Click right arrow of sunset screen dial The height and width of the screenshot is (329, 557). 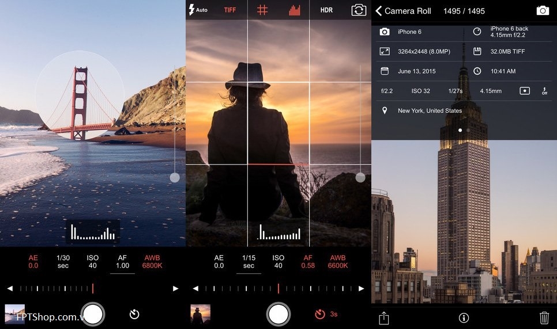362,289
